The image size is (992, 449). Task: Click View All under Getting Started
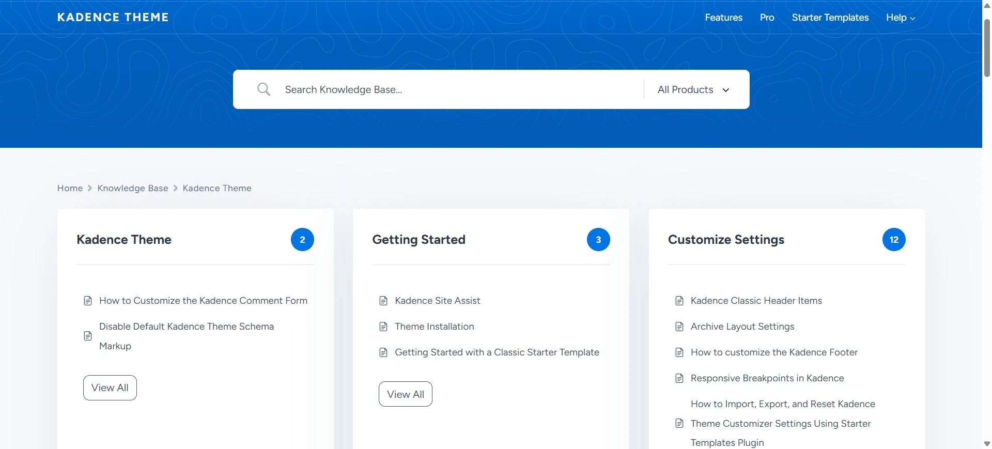pos(406,394)
